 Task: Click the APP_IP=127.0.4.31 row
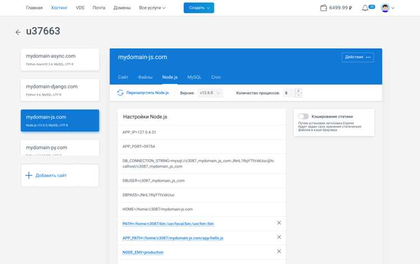click(202, 132)
